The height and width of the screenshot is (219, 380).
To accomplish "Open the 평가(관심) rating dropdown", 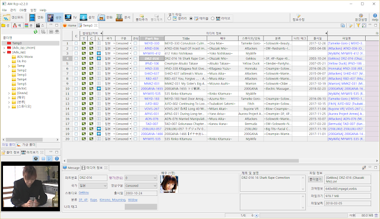I will 141,178.
